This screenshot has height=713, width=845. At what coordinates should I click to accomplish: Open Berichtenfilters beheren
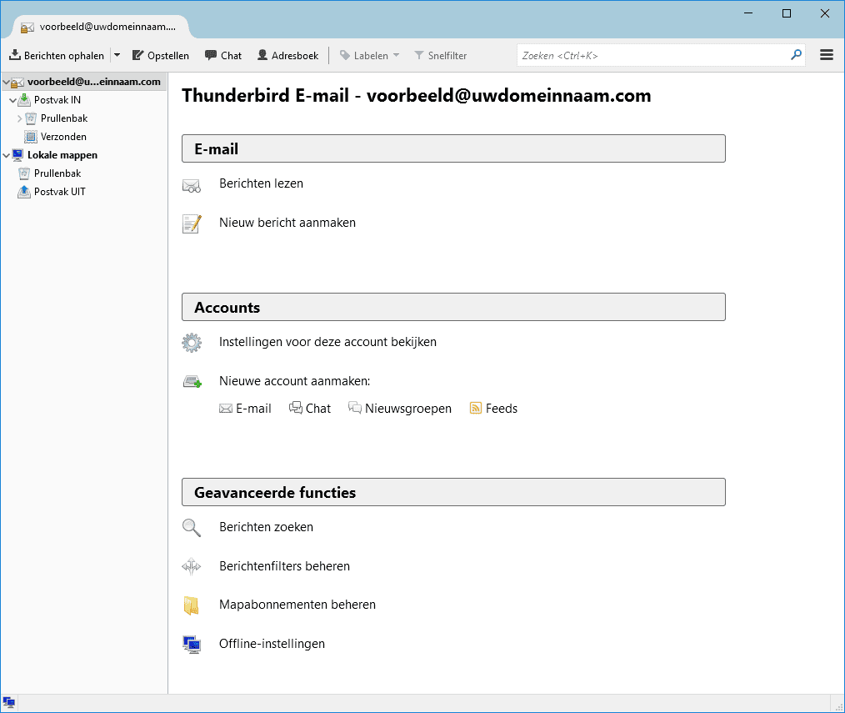[x=284, y=566]
